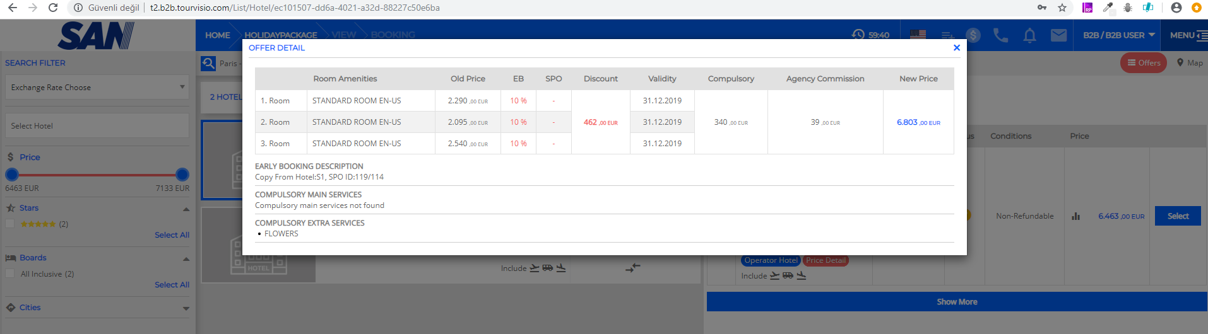Bookmark page with browser star icon
The height and width of the screenshot is (334, 1208).
click(x=1062, y=8)
